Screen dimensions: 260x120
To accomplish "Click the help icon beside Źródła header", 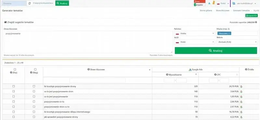I will click(x=246, y=70).
